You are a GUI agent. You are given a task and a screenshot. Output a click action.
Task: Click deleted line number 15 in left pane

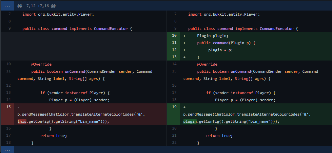pos(8,107)
